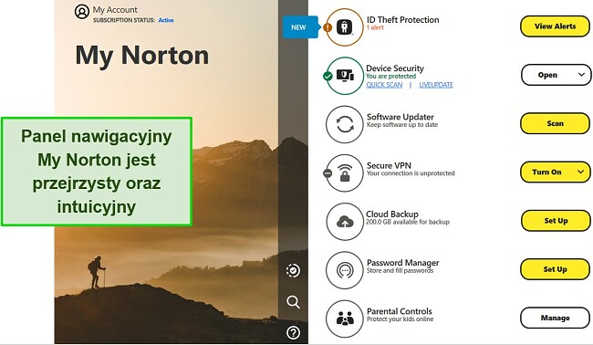Image resolution: width=593 pixels, height=345 pixels.
Task: Click the Password Manager icon
Action: pyautogui.click(x=345, y=270)
